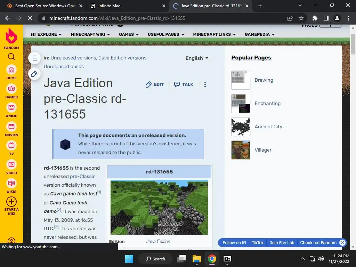Open the Fandom flame logo

[x=11, y=36]
